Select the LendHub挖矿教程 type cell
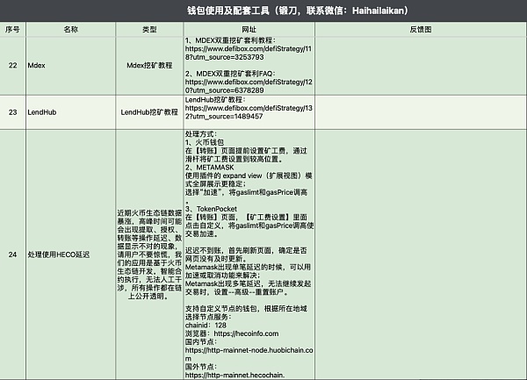 pyautogui.click(x=149, y=112)
